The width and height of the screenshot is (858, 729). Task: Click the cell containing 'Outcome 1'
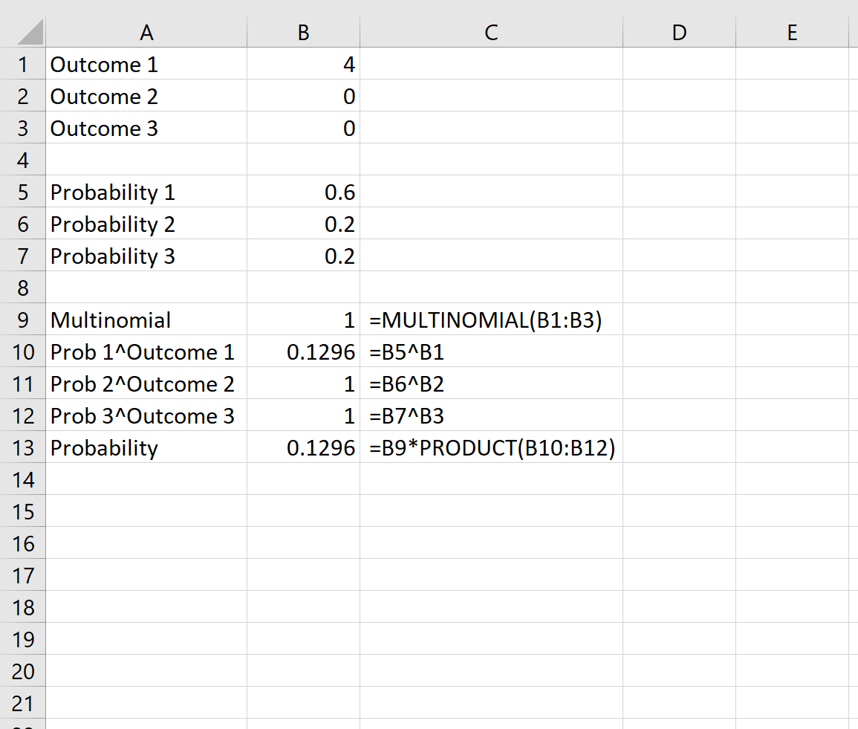click(146, 65)
